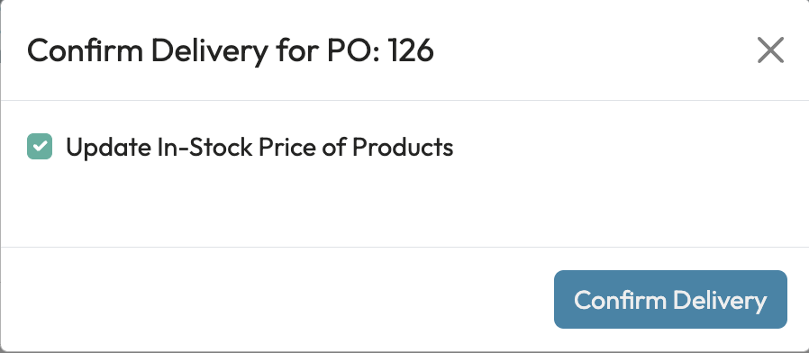Hit the Confirm Delivery button in the footer
The image size is (809, 353).
tap(670, 299)
